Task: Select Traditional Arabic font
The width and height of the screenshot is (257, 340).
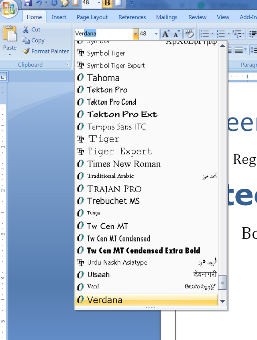Action: [146, 176]
